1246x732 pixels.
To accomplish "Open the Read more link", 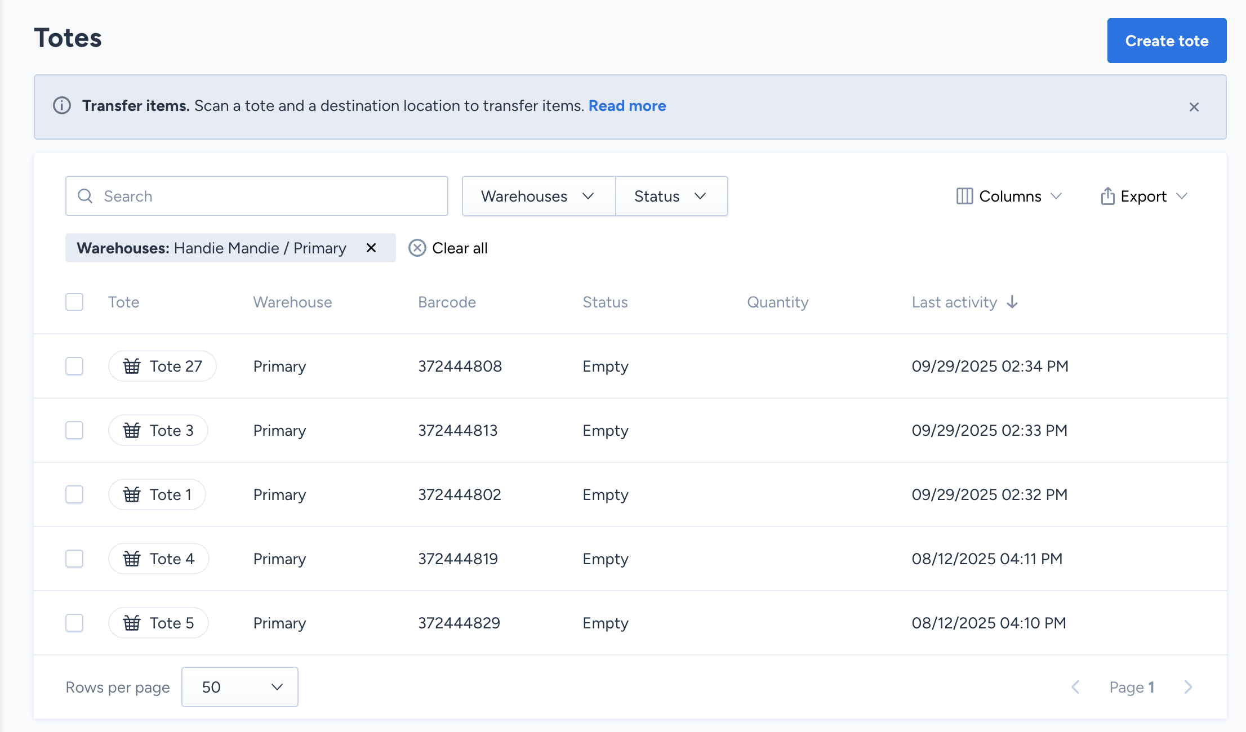I will click(x=627, y=106).
